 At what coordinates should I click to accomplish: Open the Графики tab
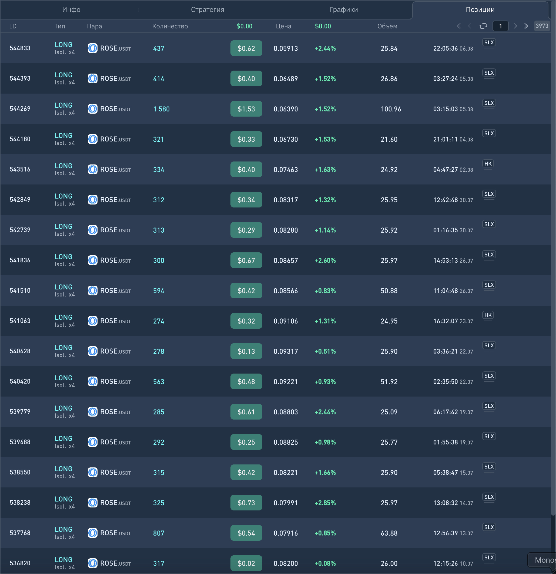344,10
